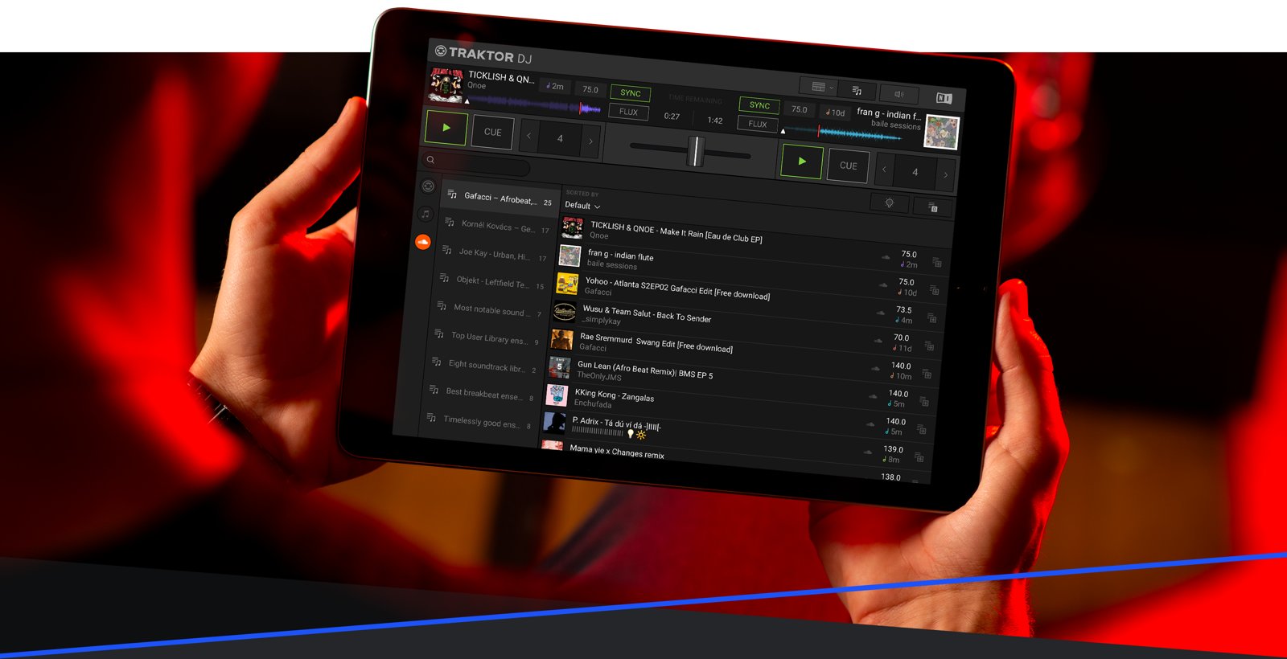Screen dimensions: 1287x659
Task: Open the playlist queue icon in top toolbar
Action: (857, 91)
